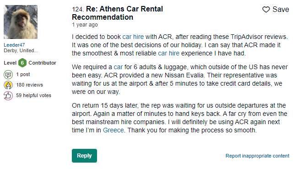Click the Contributor level label
The height and width of the screenshot is (169, 297).
click(42, 63)
